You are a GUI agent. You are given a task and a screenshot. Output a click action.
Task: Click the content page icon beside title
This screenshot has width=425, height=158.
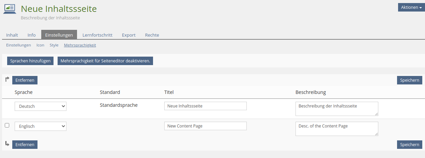[x=10, y=9]
